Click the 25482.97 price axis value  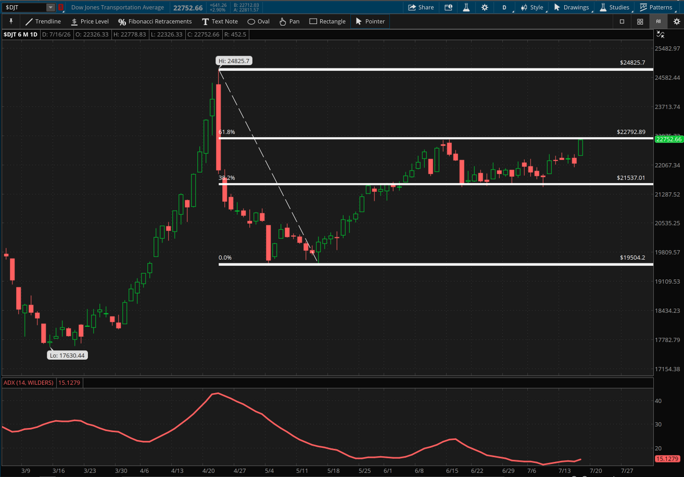point(669,48)
